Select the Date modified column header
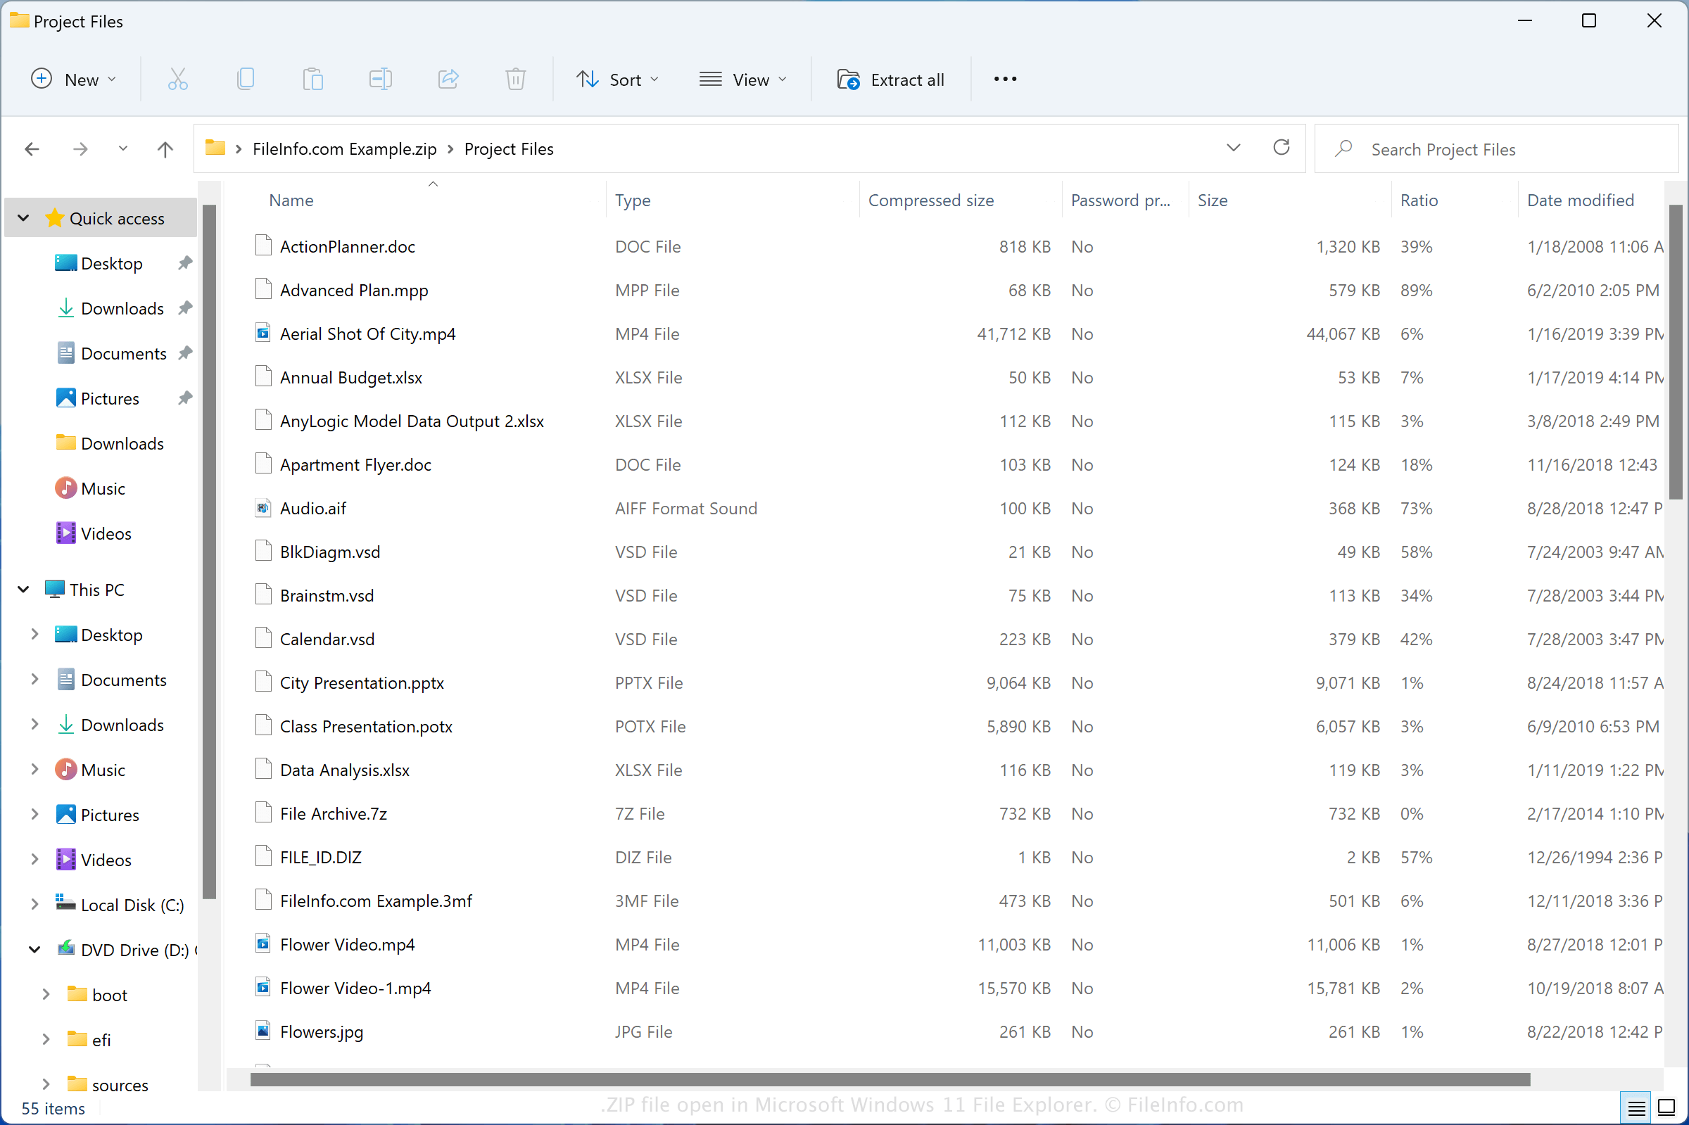The image size is (1689, 1125). coord(1579,200)
